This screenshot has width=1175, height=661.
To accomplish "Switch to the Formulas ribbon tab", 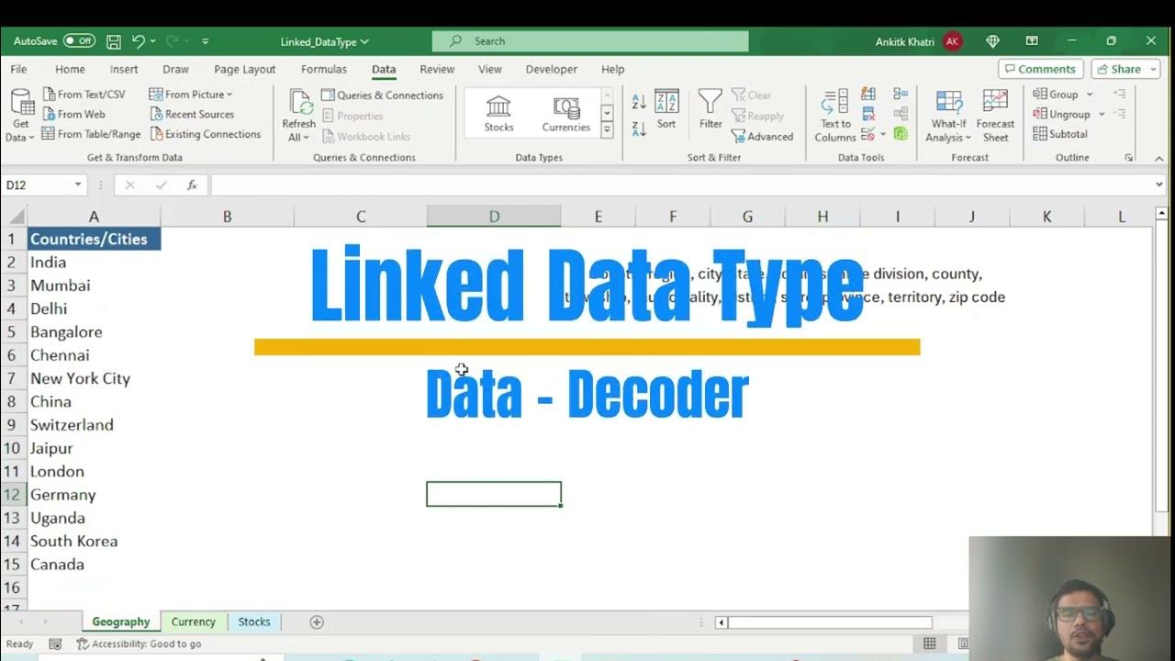I will [x=324, y=69].
